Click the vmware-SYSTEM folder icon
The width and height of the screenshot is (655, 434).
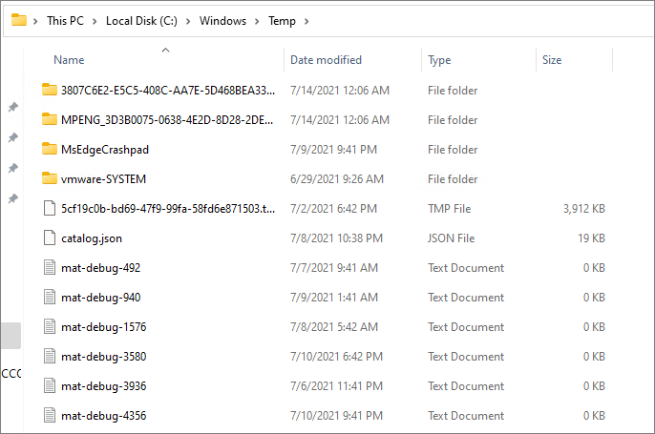pos(50,179)
